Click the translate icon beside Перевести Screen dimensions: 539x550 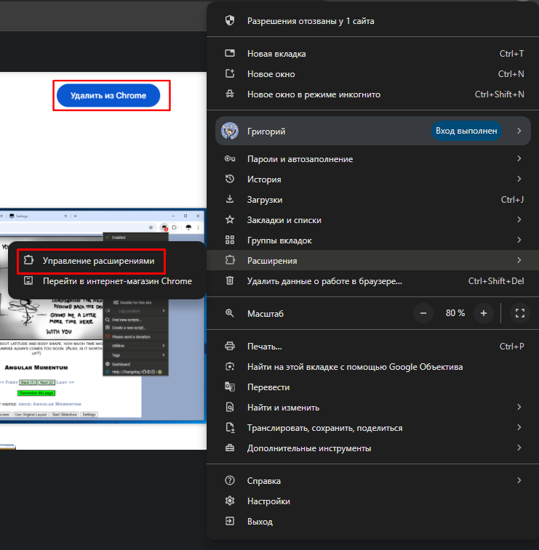230,387
